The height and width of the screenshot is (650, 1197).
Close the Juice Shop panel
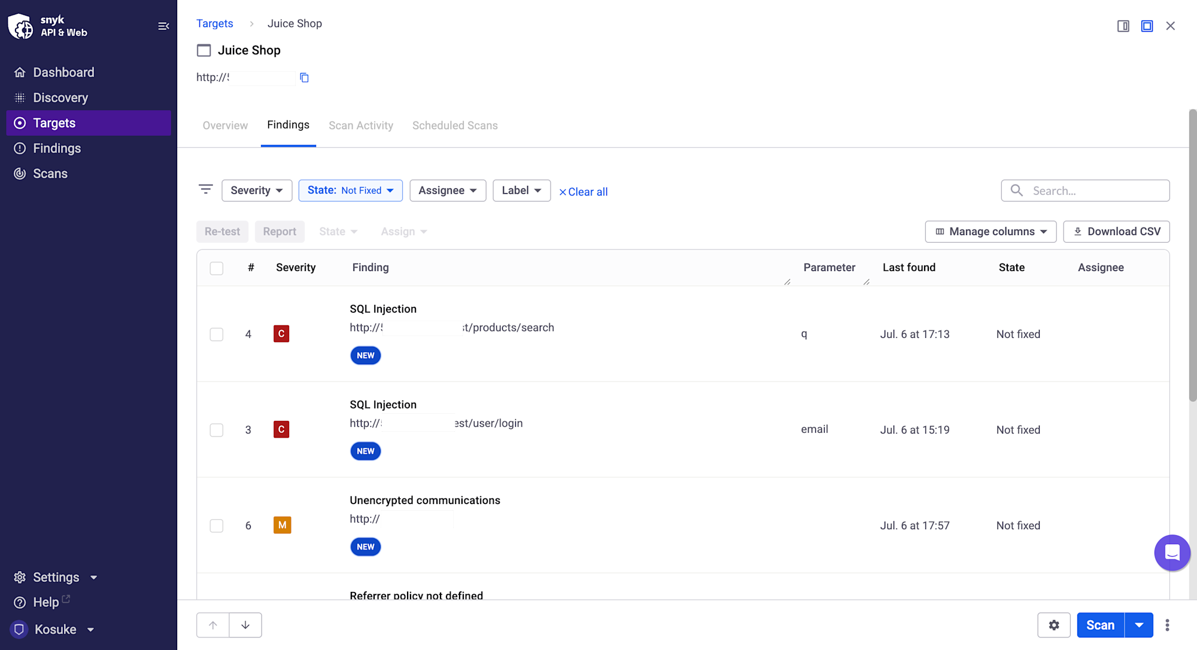pos(1171,26)
